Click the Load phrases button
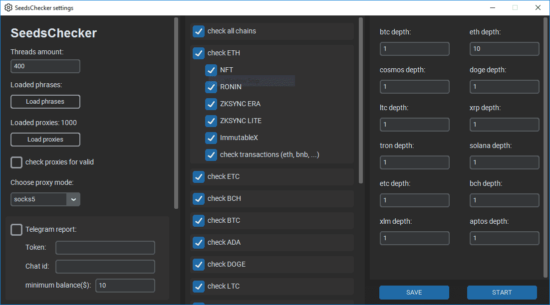This screenshot has height=305, width=550. coord(45,102)
